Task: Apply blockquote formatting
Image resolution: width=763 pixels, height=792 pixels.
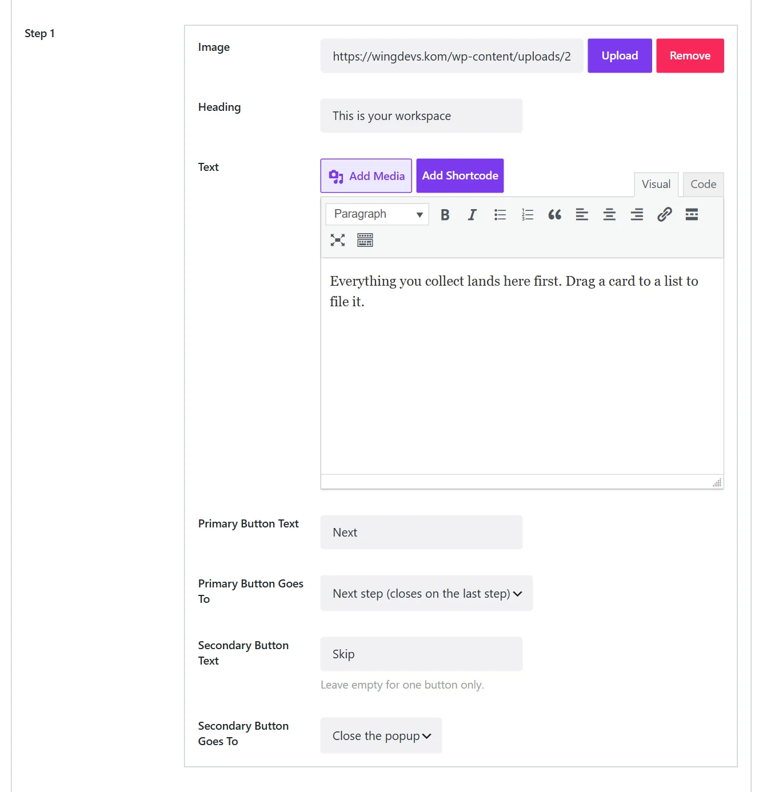Action: pos(554,215)
